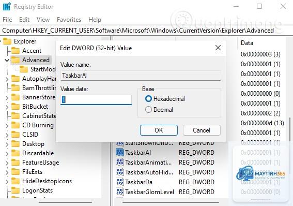Click the BannerStore folder icon
Viewport: 293px width, 206px height.
tap(16, 97)
